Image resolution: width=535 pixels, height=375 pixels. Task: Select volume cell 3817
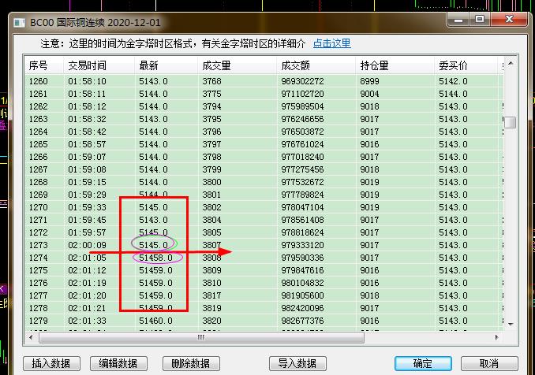pos(211,295)
